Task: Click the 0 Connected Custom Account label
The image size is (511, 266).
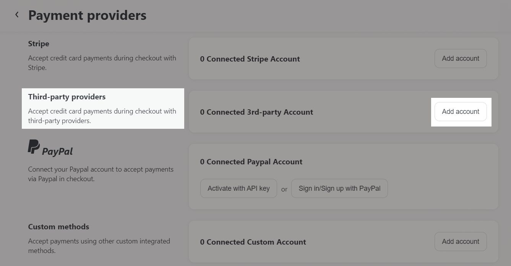Action: pyautogui.click(x=253, y=242)
